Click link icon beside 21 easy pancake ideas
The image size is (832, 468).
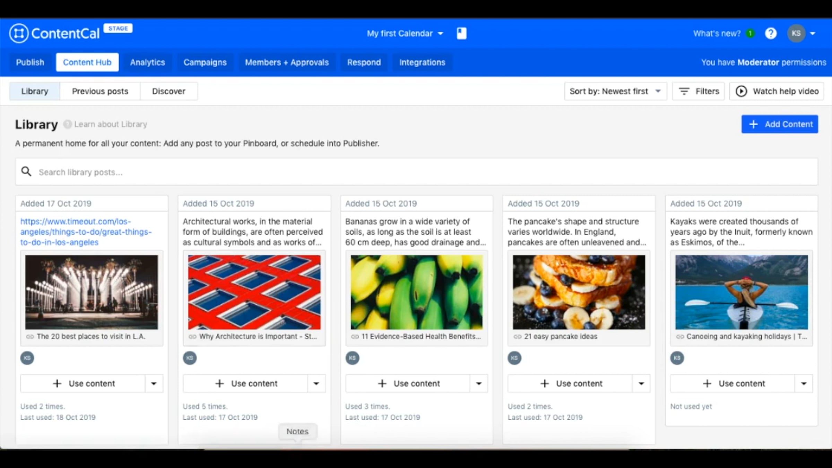(517, 337)
